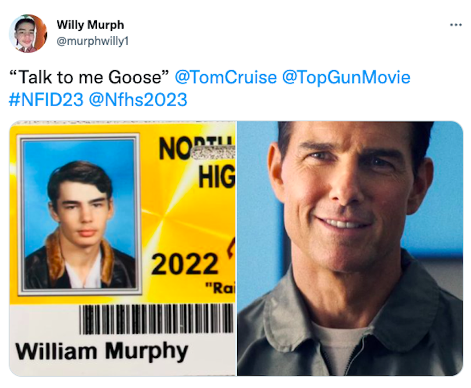The height and width of the screenshot is (388, 471).
Task: Click the William Murphy name on ID
Action: (102, 351)
